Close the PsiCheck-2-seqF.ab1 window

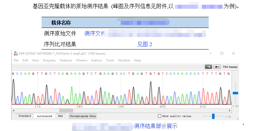(233, 54)
